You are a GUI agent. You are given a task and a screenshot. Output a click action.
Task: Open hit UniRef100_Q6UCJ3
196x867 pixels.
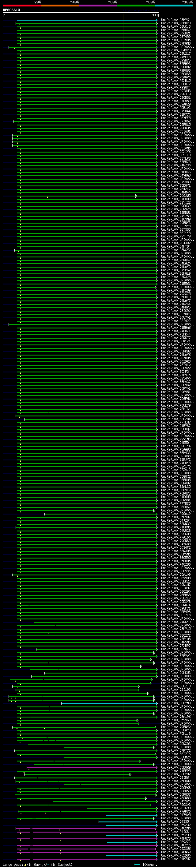pos(176,26)
